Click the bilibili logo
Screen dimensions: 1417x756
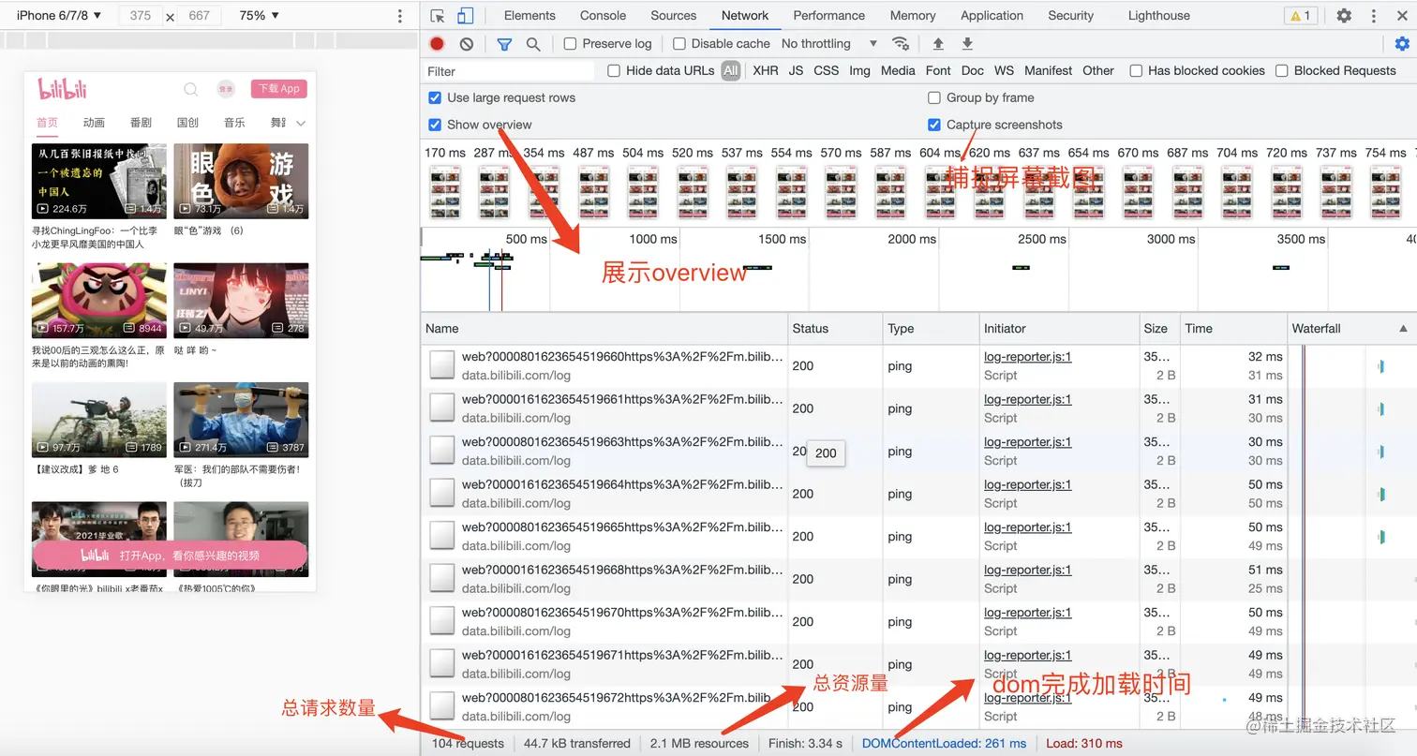(x=63, y=89)
